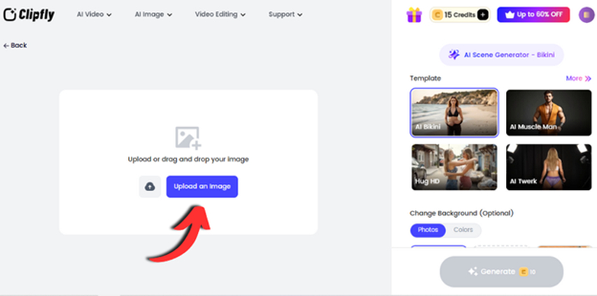Open the gift box rewards icon
Image resolution: width=597 pixels, height=296 pixels.
(414, 15)
